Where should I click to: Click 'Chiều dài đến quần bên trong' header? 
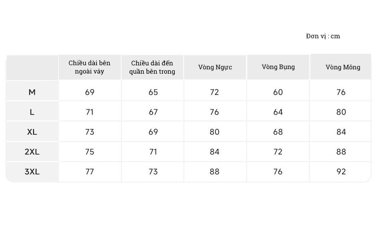(x=152, y=67)
